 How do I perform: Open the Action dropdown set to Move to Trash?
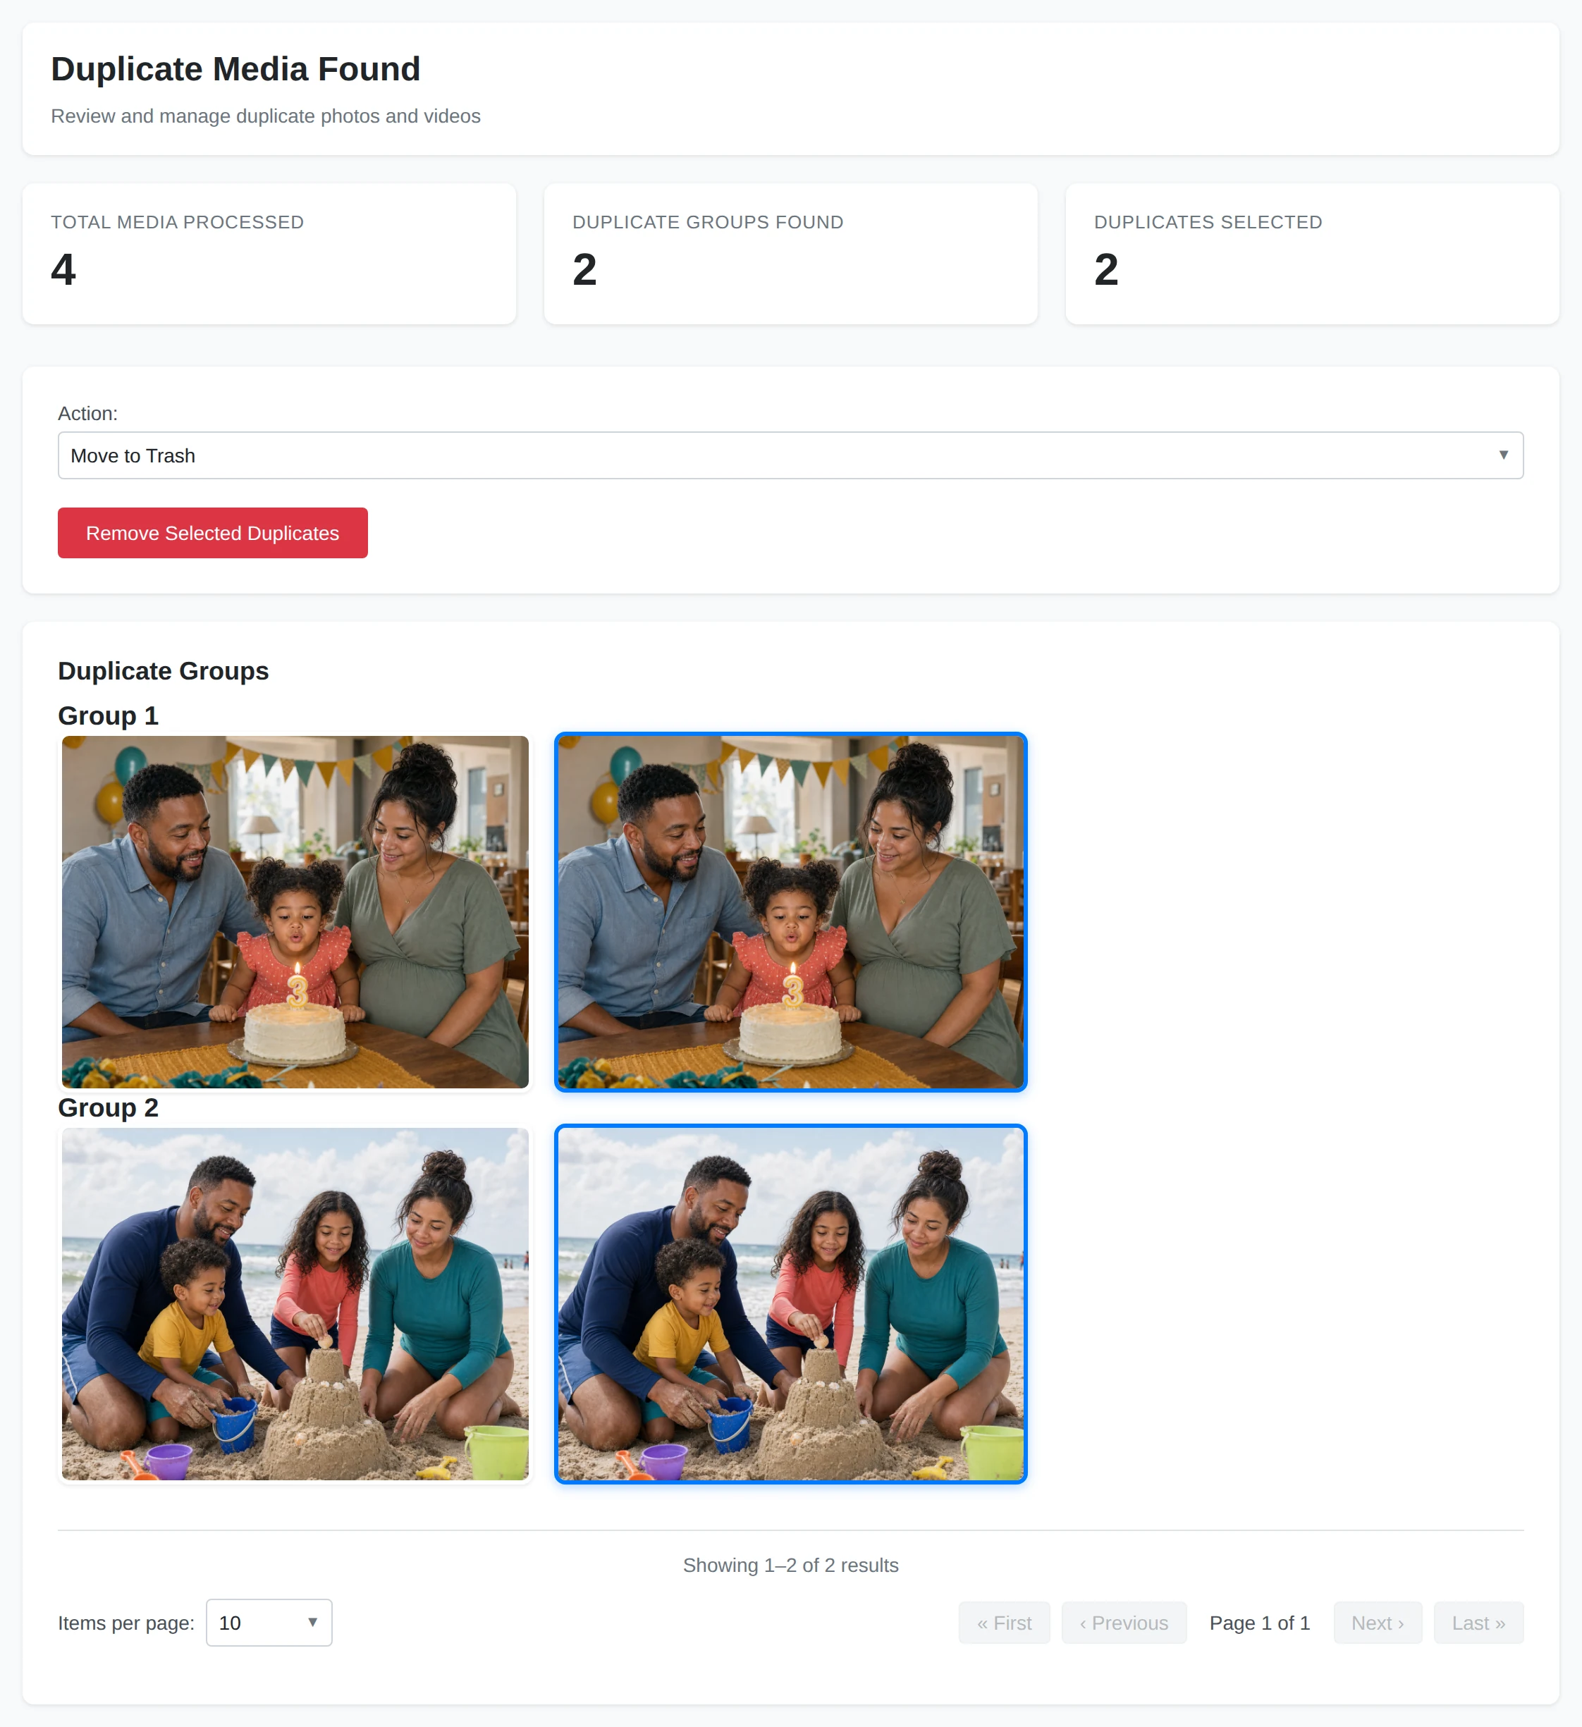(790, 455)
